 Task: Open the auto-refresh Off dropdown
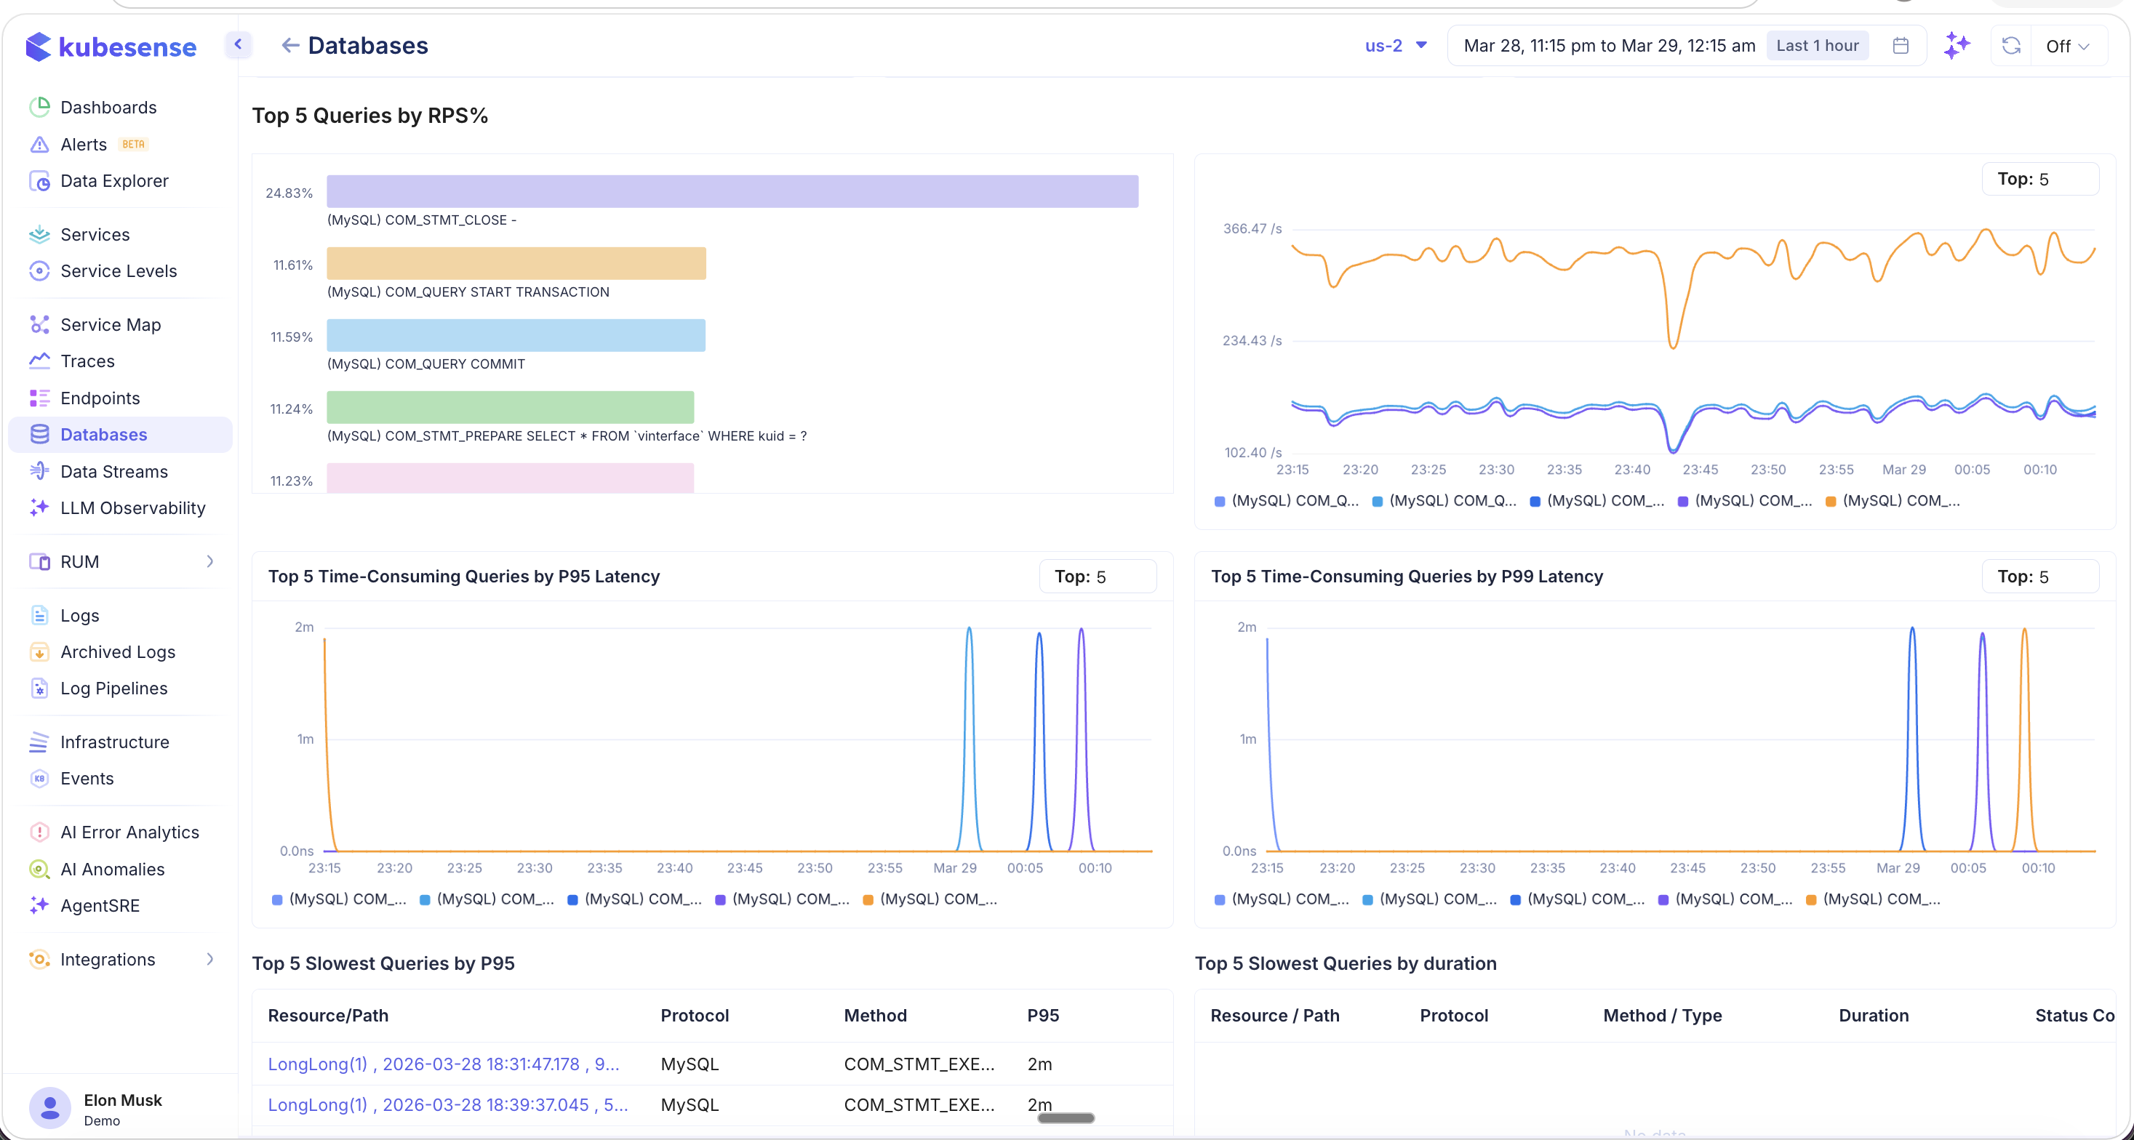point(2067,47)
